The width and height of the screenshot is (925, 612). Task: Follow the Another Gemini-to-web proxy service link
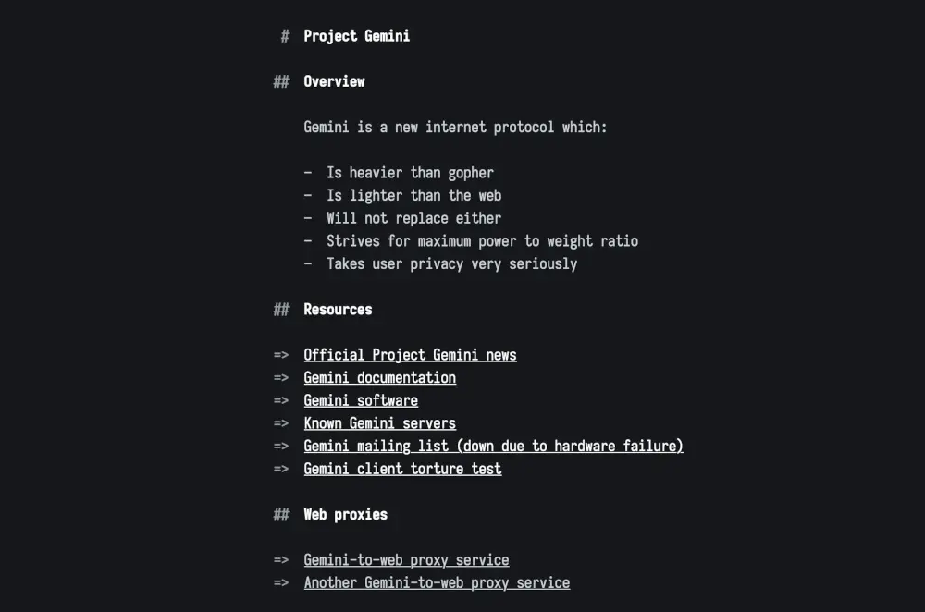(x=437, y=582)
